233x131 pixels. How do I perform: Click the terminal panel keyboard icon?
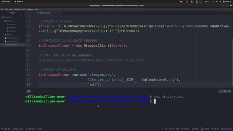tap(29, 91)
